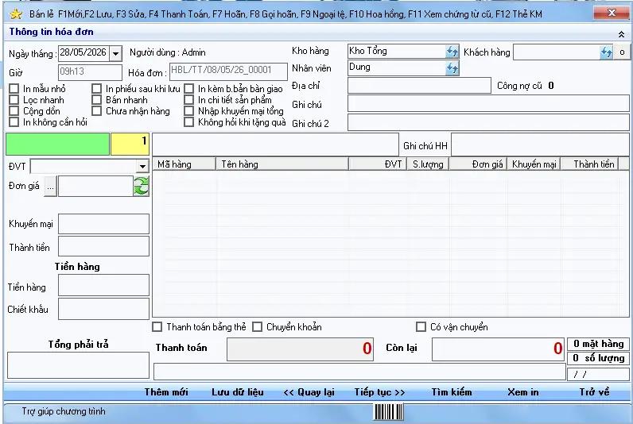Click the yellow quantity box
The width and height of the screenshot is (633, 424).
tap(130, 145)
